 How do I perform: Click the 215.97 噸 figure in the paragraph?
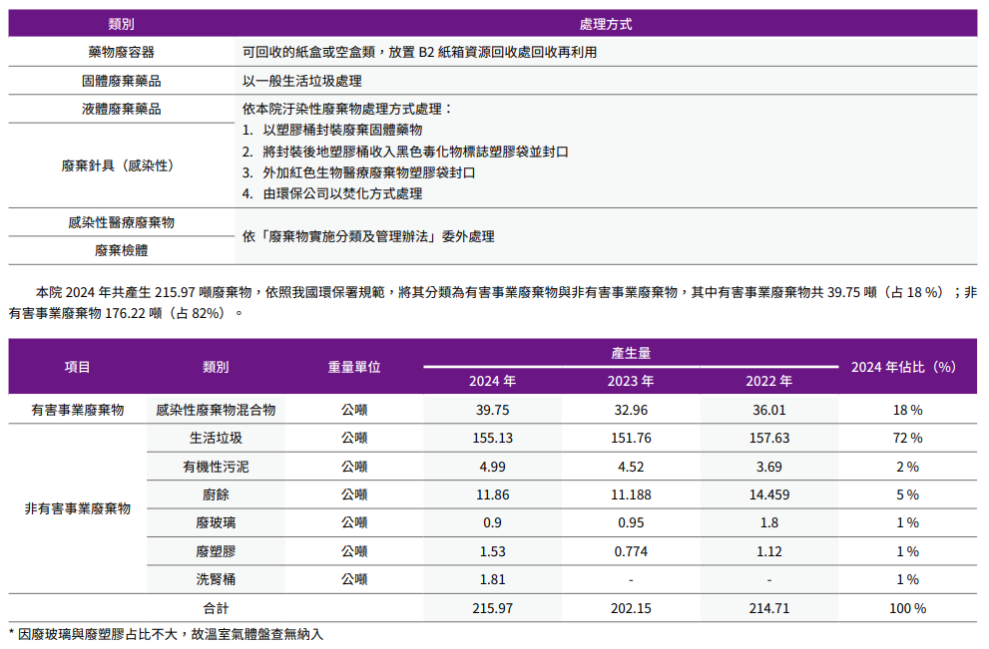point(184,292)
